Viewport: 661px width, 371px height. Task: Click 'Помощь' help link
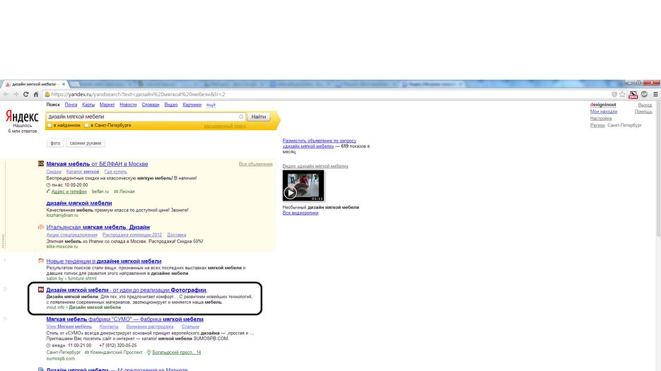tap(643, 112)
